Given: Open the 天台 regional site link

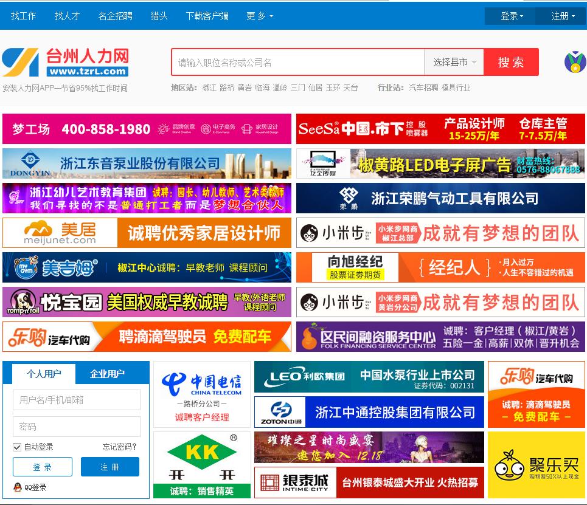Looking at the screenshot, I should (x=350, y=88).
